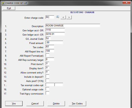This screenshot has width=132, height=108.
Task: Click the Yes button
Action: pyautogui.click(x=14, y=103)
